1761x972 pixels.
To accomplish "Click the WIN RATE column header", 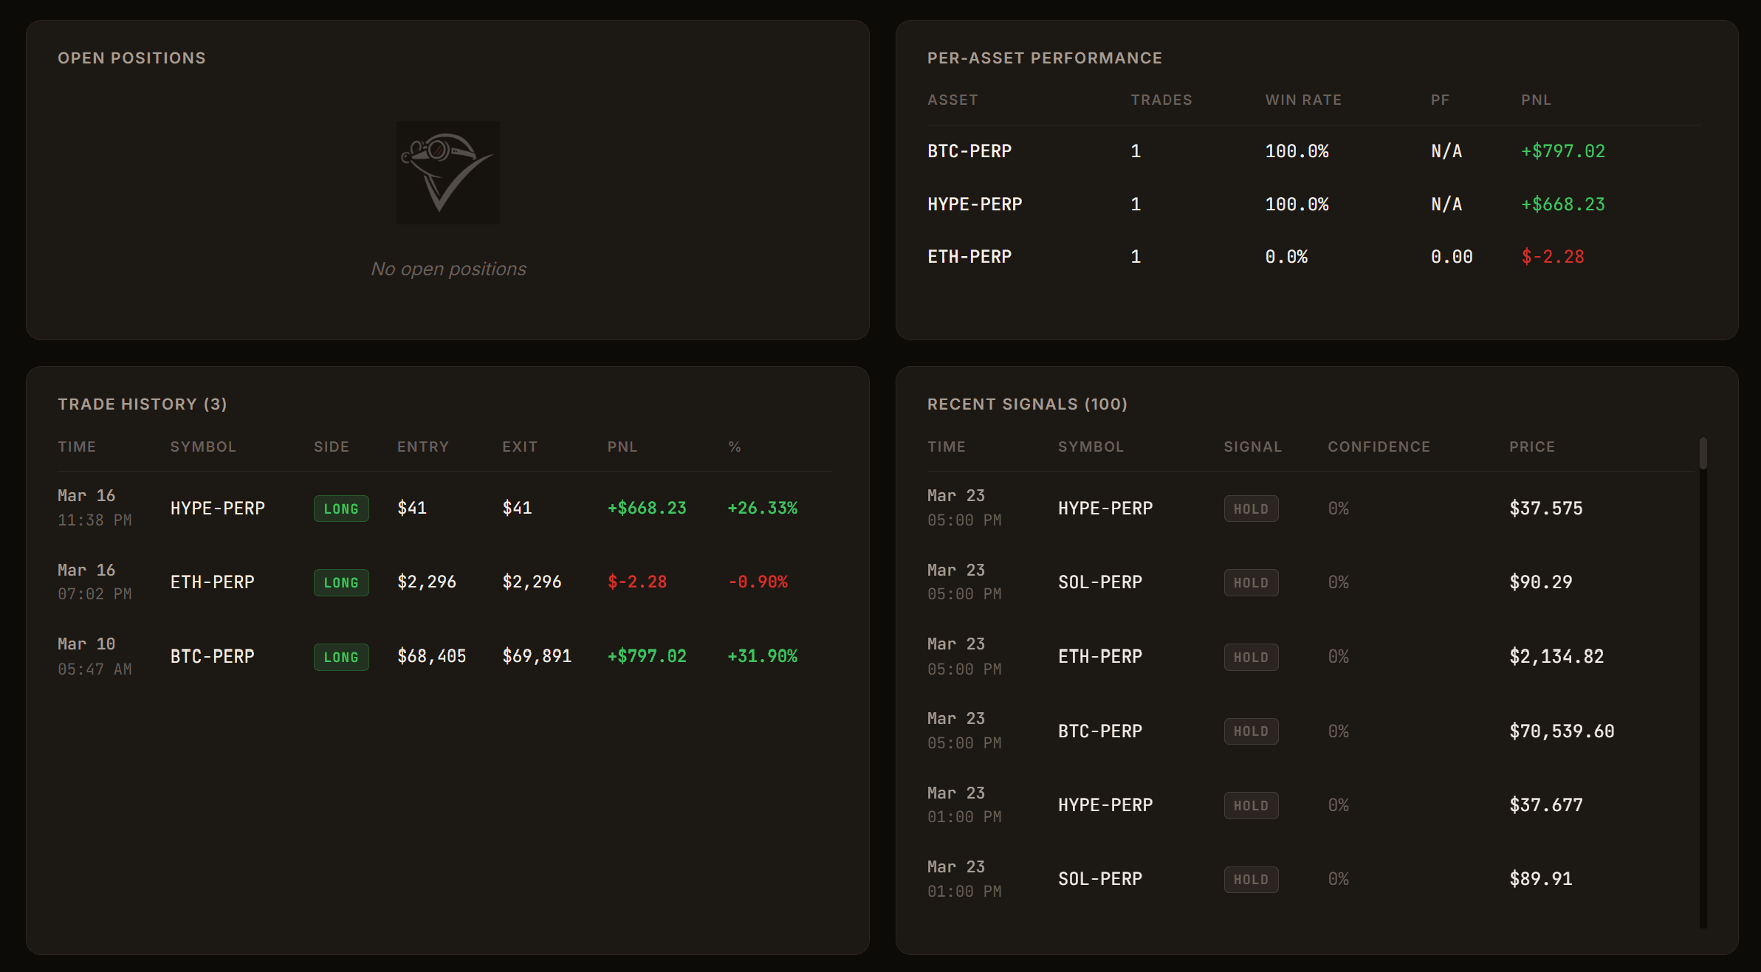I will pyautogui.click(x=1303, y=100).
